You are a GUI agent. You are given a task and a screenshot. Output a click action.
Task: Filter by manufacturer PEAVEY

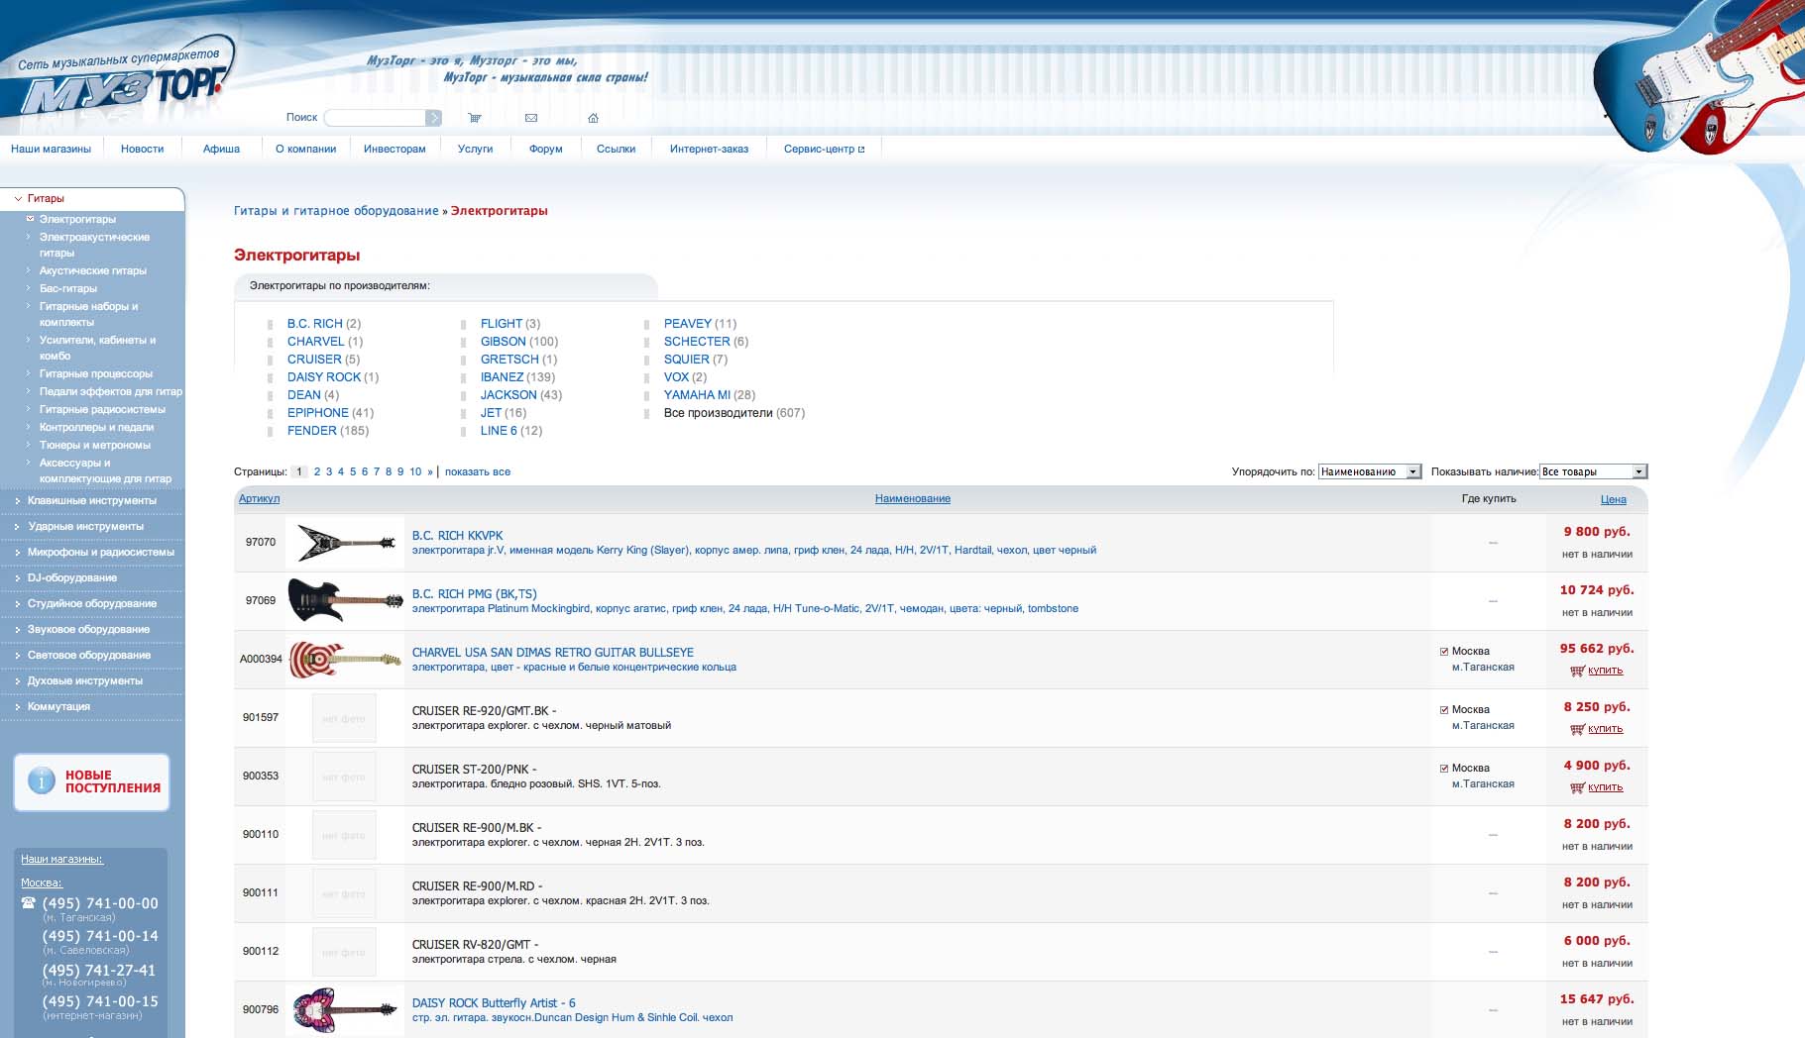(x=688, y=324)
